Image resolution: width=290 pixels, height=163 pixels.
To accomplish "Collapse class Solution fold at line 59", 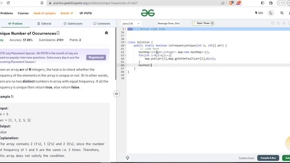I will pos(126,42).
